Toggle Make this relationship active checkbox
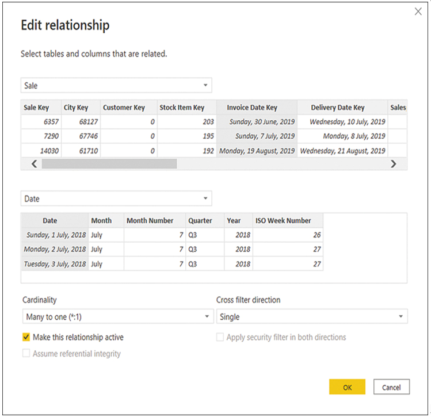This screenshot has width=431, height=417. point(26,337)
